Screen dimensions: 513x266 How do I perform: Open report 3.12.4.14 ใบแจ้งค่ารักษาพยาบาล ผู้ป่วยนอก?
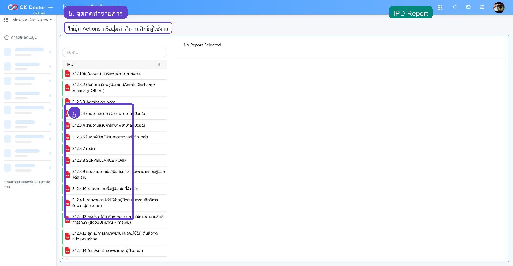[x=115, y=251]
